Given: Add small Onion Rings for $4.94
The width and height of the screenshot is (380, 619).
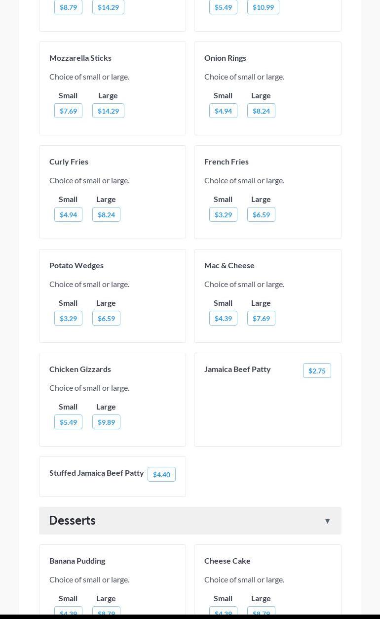Looking at the screenshot, I should point(223,111).
